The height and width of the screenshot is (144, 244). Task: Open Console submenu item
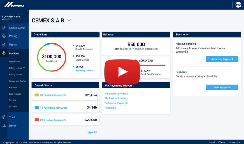(13, 106)
